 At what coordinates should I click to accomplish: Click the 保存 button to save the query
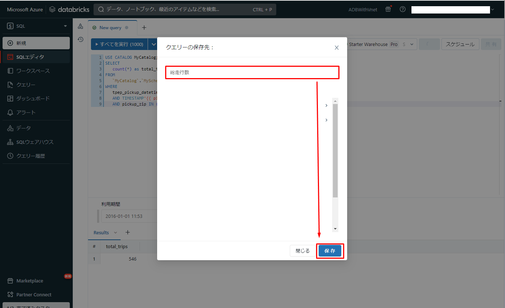click(330, 251)
